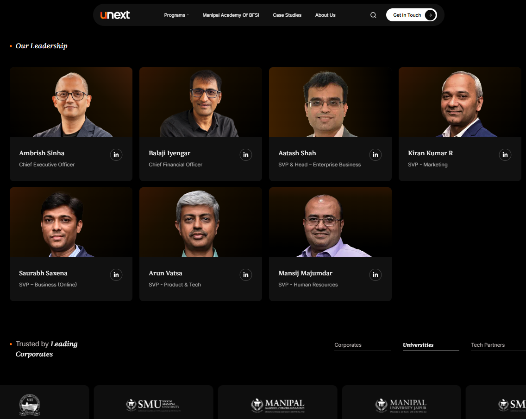The image size is (526, 419).
Task: Open Balaji Iyengar's LinkedIn profile icon
Action: (246, 154)
